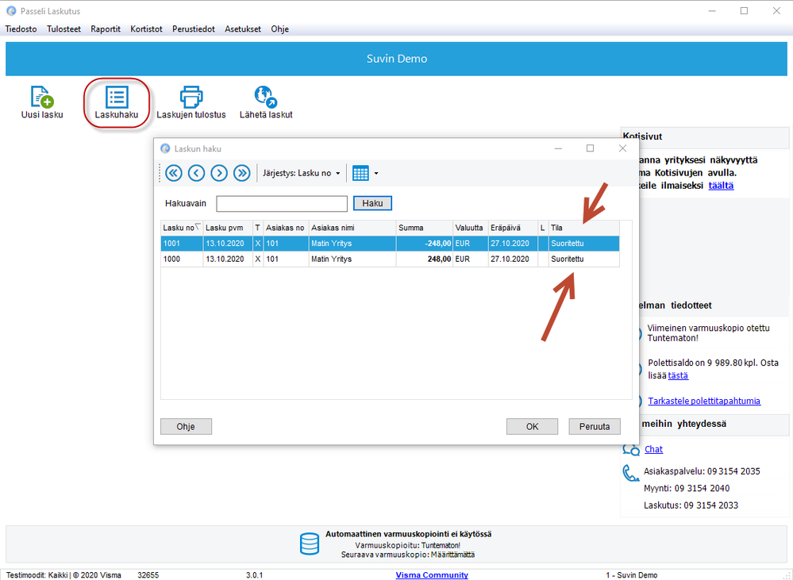Open the Laskuhaku invoice search
The image size is (793, 580).
tap(117, 102)
